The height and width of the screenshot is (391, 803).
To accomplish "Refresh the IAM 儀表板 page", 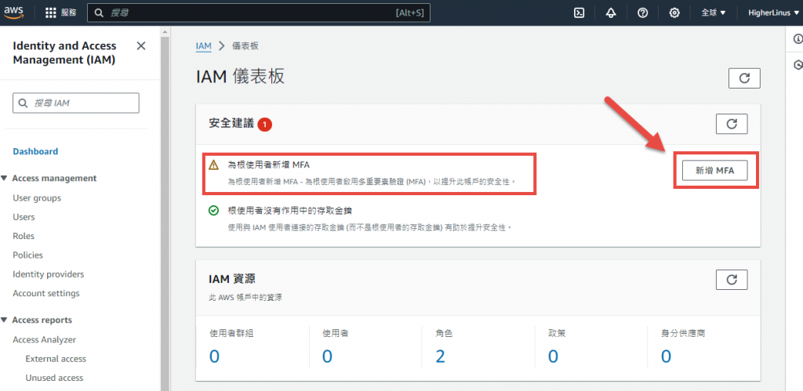I will (745, 78).
